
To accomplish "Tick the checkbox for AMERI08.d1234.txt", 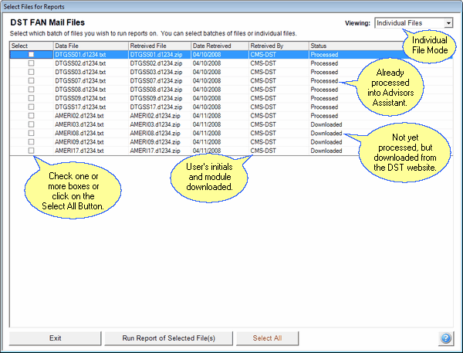I will [31, 133].
